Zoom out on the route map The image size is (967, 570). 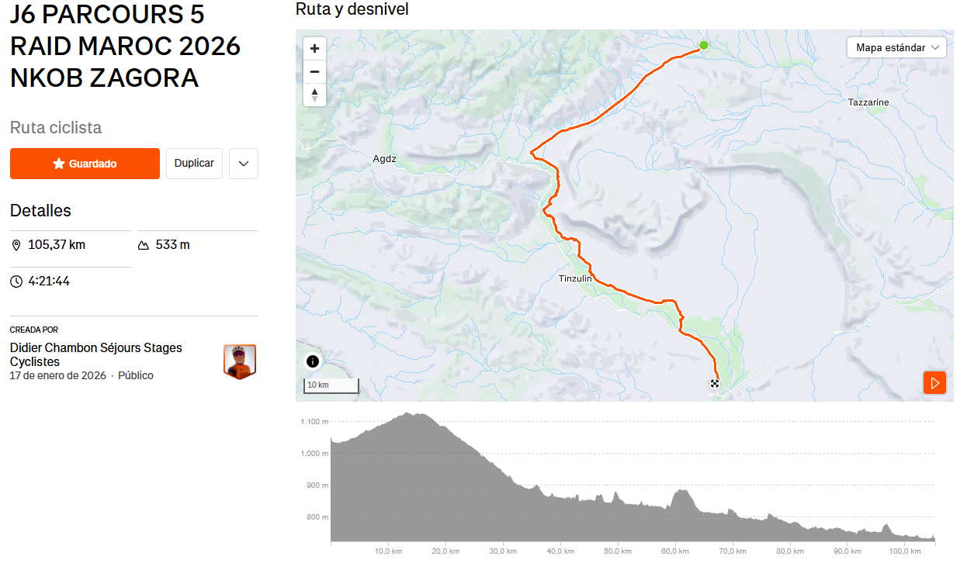point(314,72)
